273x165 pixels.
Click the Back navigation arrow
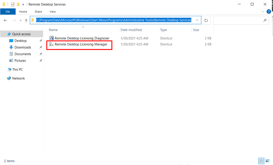coord(5,20)
